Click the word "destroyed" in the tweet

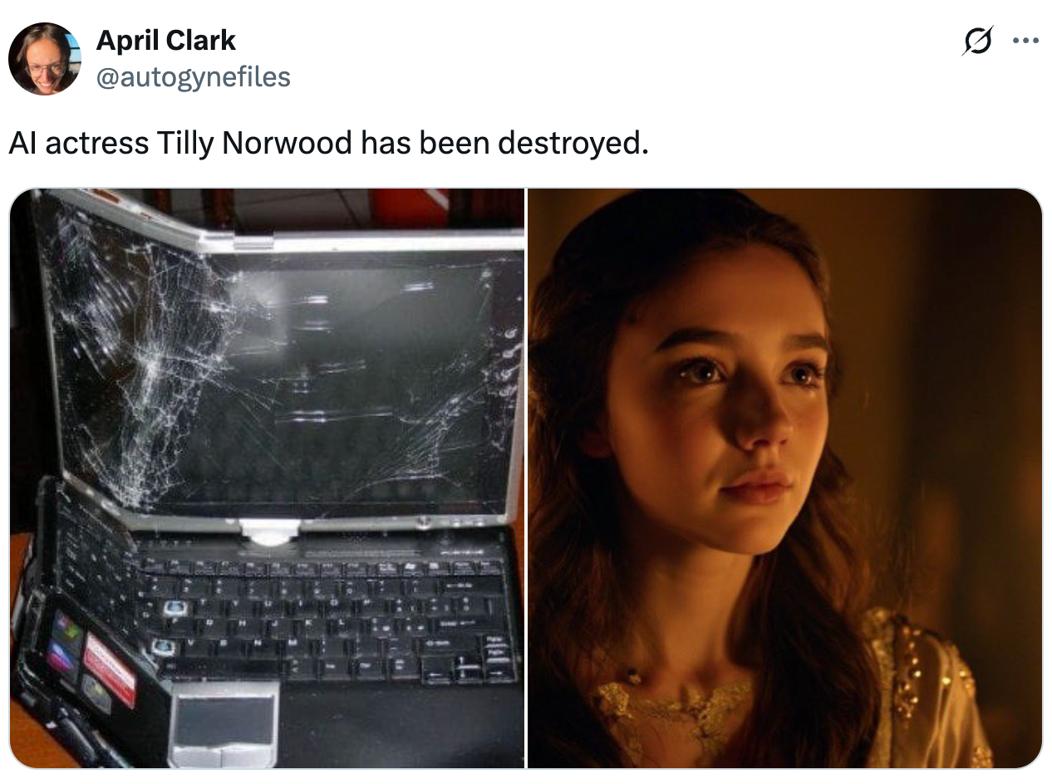(x=570, y=143)
